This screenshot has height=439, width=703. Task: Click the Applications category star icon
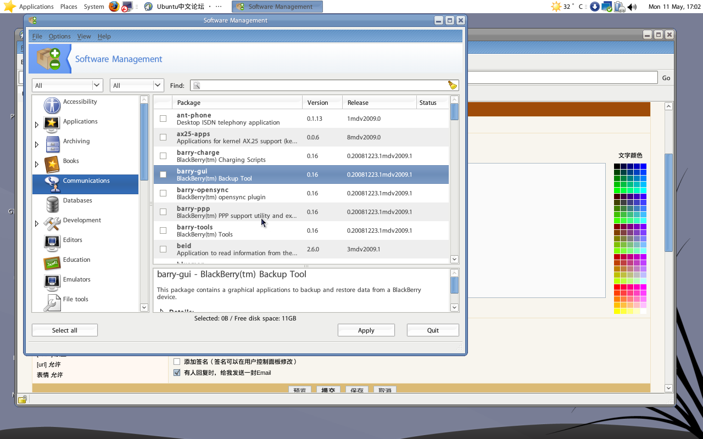pos(52,125)
